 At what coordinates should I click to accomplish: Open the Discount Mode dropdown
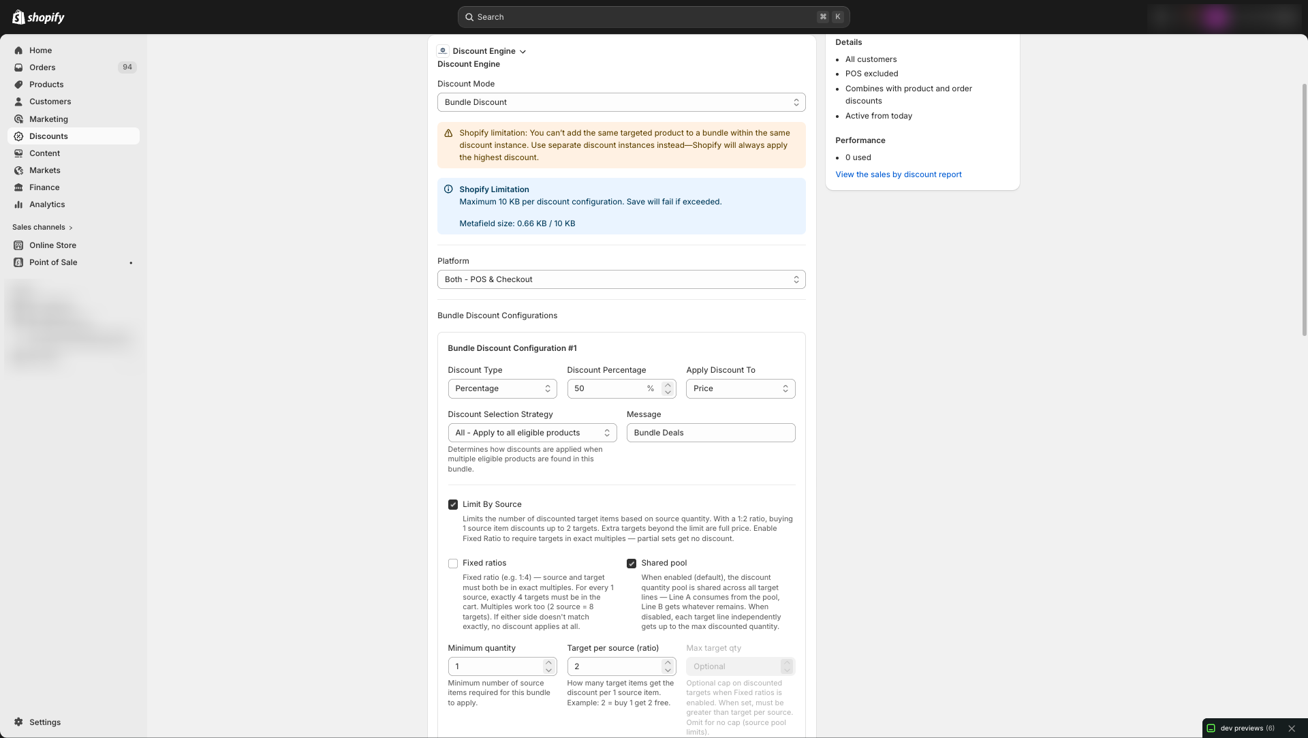click(621, 102)
